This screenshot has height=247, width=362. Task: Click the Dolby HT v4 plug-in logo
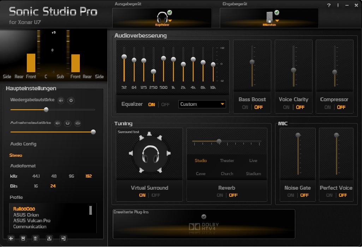click(x=204, y=226)
